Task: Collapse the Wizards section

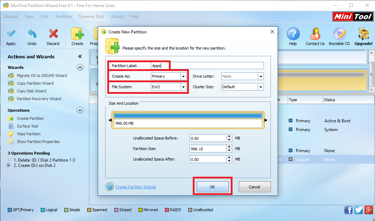Action: click(80, 67)
